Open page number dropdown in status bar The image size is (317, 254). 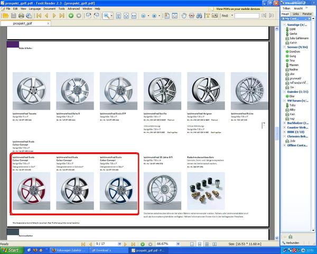pos(119,244)
